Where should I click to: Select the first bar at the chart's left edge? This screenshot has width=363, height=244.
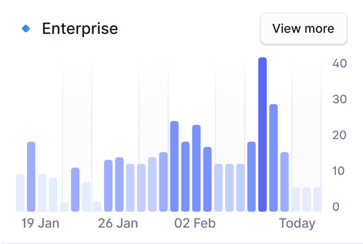[20, 193]
